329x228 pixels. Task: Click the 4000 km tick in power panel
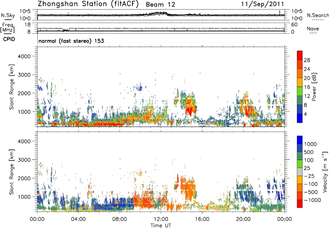24,56
